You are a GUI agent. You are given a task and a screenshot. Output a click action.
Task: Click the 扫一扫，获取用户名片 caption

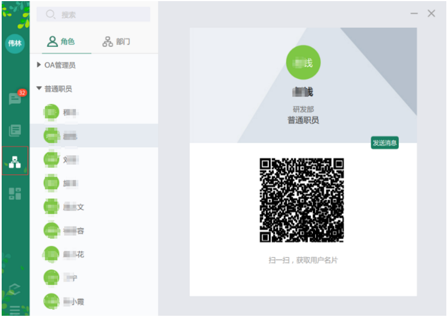click(303, 260)
